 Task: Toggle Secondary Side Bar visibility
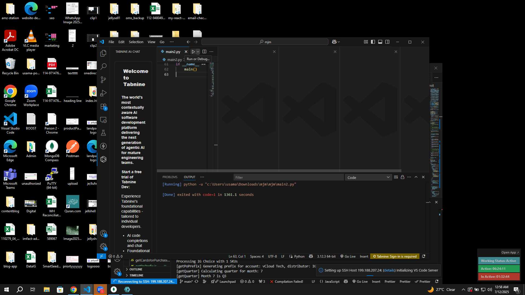pyautogui.click(x=387, y=42)
